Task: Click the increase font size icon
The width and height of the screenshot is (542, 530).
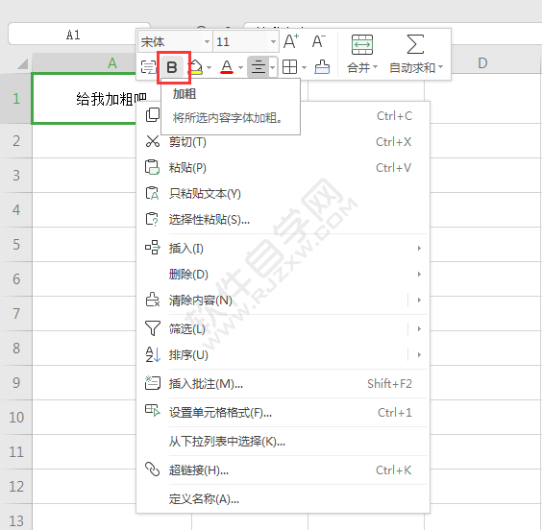Action: 291,41
